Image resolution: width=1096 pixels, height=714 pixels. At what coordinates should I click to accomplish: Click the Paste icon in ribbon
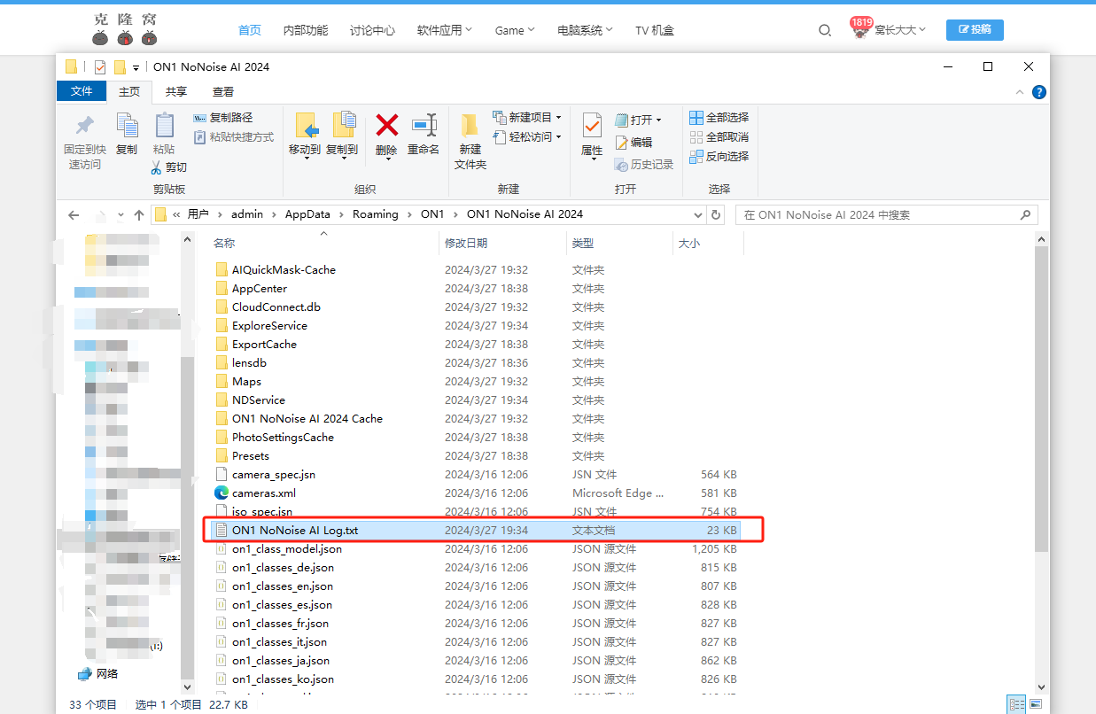tap(164, 126)
